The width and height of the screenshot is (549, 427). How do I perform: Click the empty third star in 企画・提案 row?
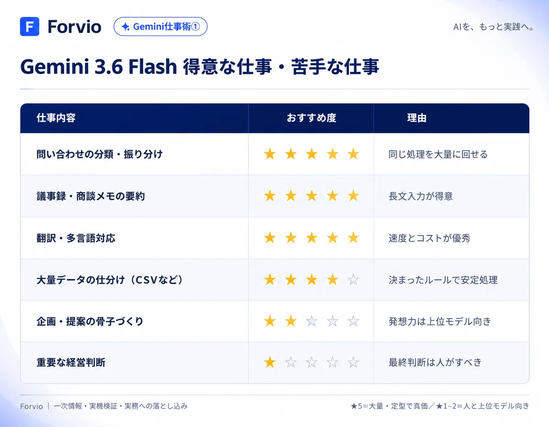pyautogui.click(x=312, y=322)
